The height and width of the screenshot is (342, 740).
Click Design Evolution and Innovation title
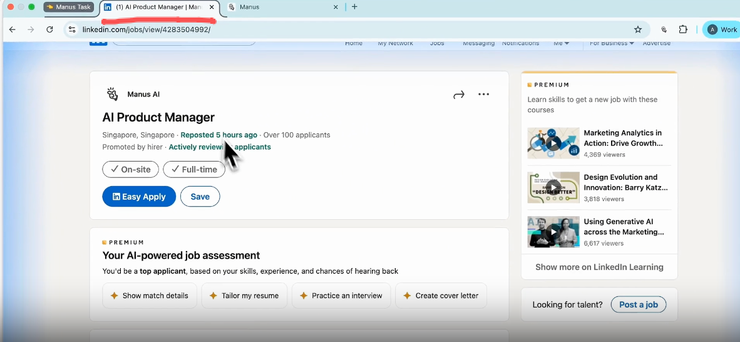pos(626,182)
